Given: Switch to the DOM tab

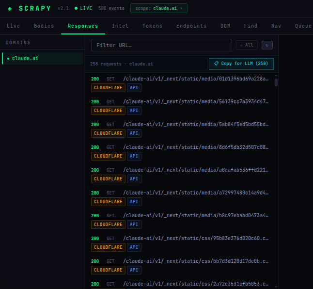Looking at the screenshot, I should pyautogui.click(x=225, y=26).
